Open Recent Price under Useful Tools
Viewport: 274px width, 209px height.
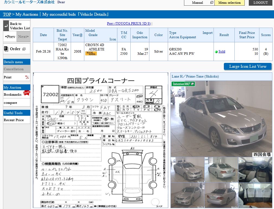click(14, 120)
